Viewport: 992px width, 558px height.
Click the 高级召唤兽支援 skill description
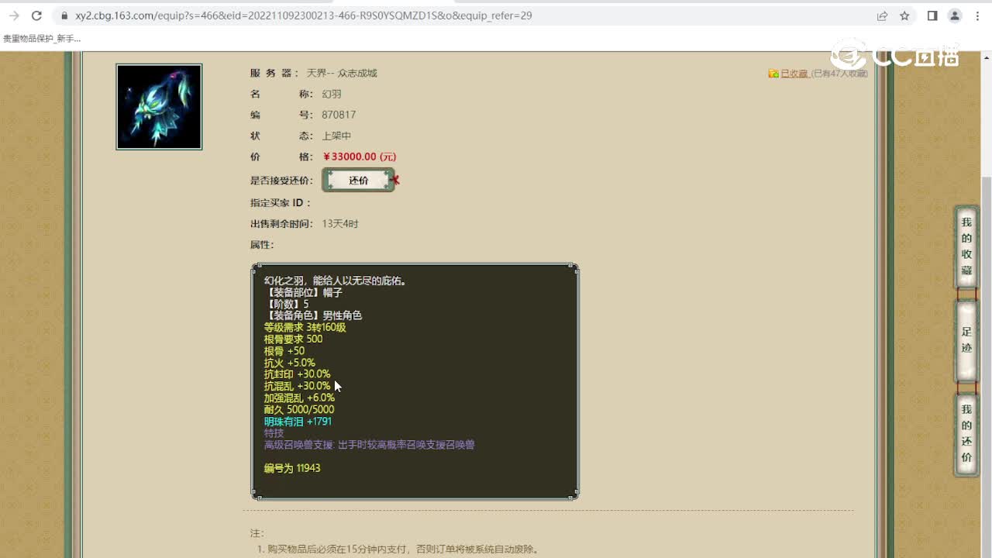[370, 445]
